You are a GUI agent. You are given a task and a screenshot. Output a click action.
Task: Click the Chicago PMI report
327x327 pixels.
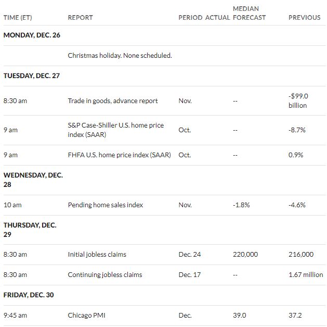tap(86, 315)
